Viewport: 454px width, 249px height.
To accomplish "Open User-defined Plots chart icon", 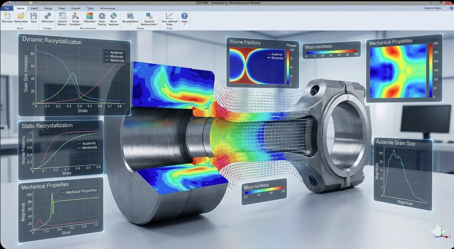I will point(169,16).
